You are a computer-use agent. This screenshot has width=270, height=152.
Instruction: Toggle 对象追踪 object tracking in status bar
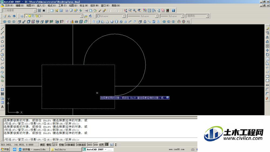coord(81,145)
